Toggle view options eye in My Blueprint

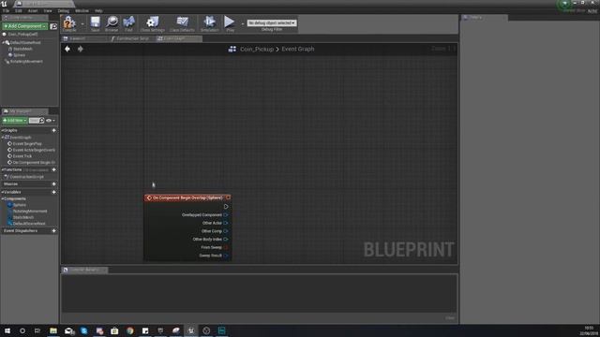pos(50,121)
